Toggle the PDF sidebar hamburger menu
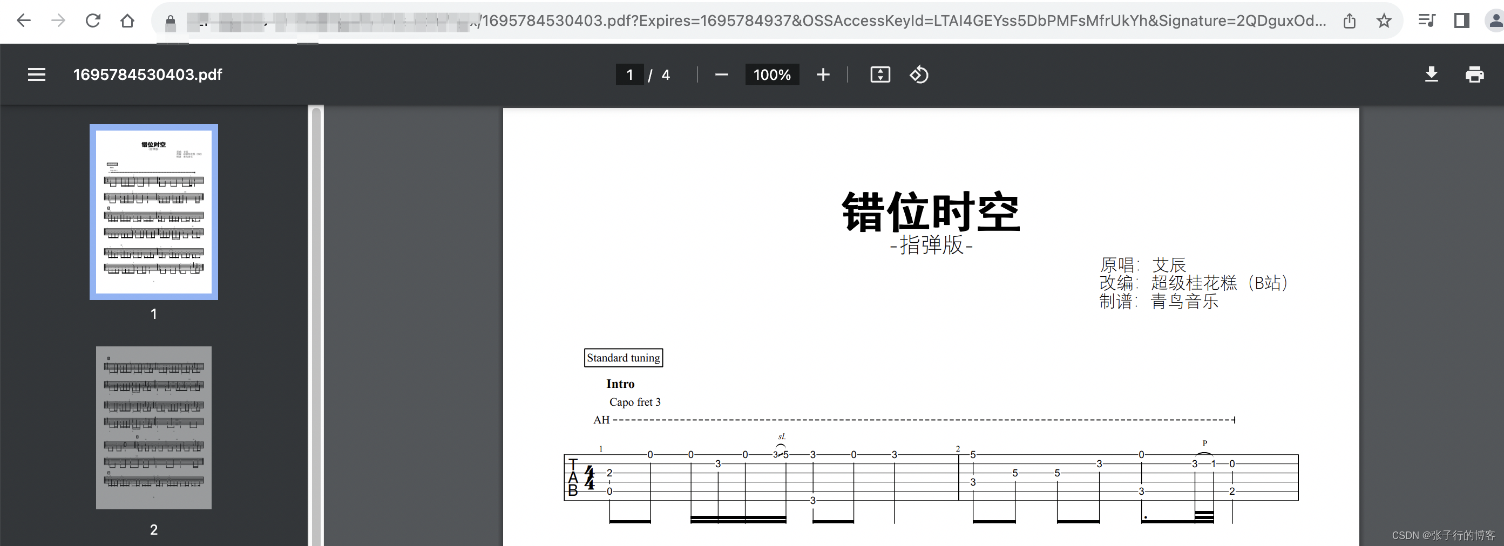Image resolution: width=1504 pixels, height=546 pixels. [37, 74]
